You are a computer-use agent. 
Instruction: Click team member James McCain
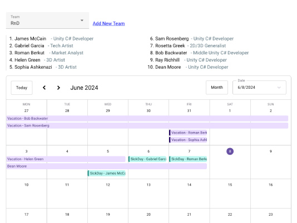click(x=30, y=38)
